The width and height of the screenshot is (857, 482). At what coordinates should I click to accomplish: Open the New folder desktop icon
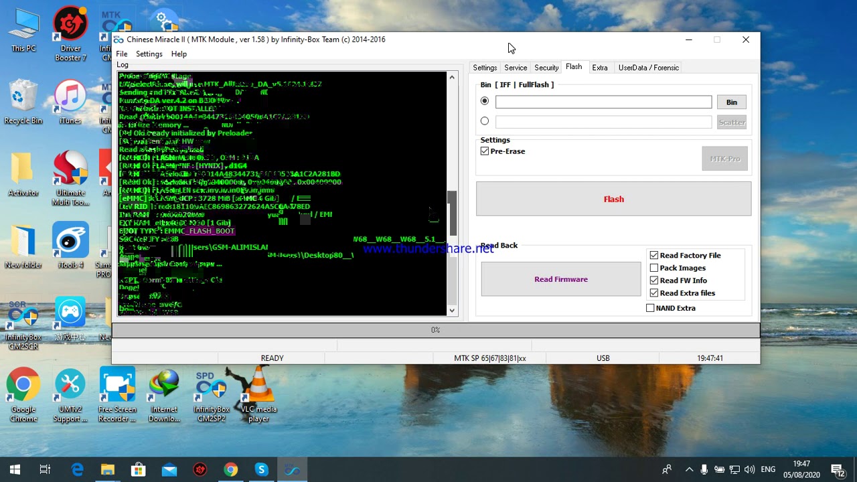click(23, 247)
